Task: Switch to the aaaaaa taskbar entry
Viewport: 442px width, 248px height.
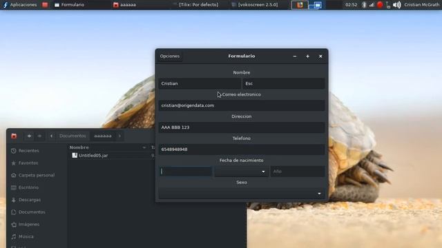Action: pyautogui.click(x=124, y=5)
